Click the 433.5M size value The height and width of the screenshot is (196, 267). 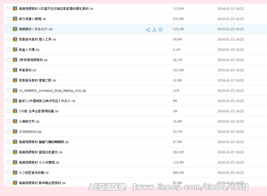(x=178, y=70)
